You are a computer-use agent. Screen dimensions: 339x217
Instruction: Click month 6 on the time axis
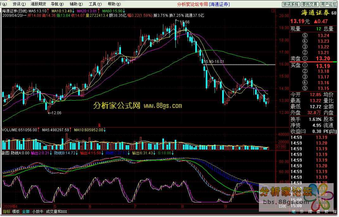[x=90, y=207]
